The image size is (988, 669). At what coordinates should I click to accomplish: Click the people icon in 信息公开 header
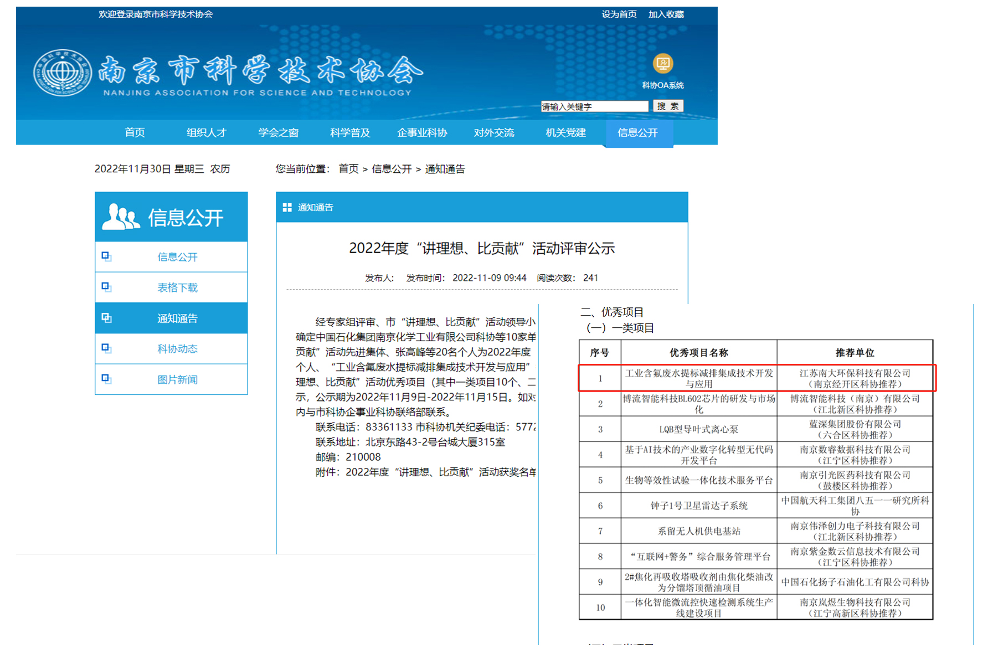coord(120,217)
